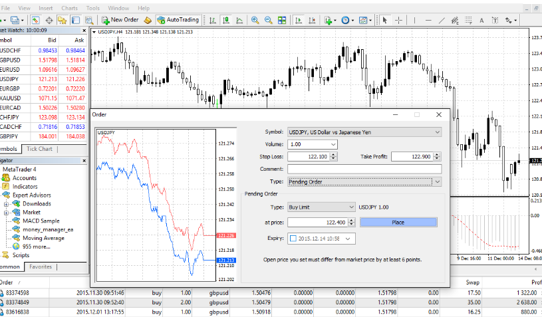This screenshot has width=542, height=317.
Task: Click the at price input field
Action: coord(318,223)
